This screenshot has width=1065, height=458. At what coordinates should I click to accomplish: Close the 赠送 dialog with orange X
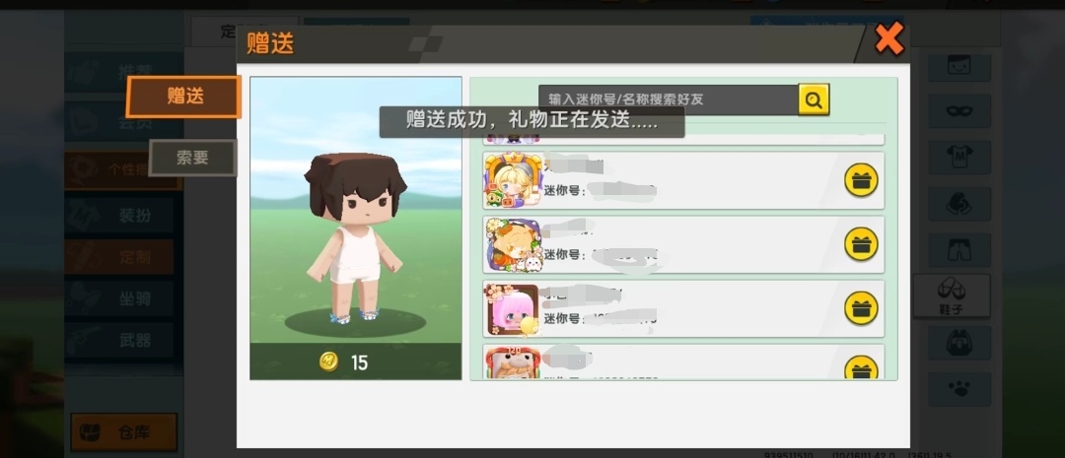pyautogui.click(x=889, y=38)
